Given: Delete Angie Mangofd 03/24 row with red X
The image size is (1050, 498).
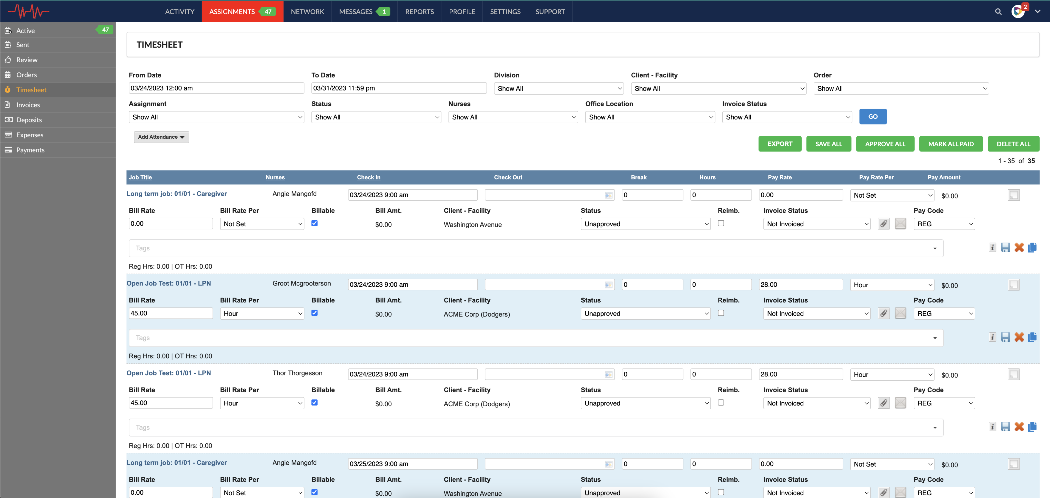Looking at the screenshot, I should 1019,247.
